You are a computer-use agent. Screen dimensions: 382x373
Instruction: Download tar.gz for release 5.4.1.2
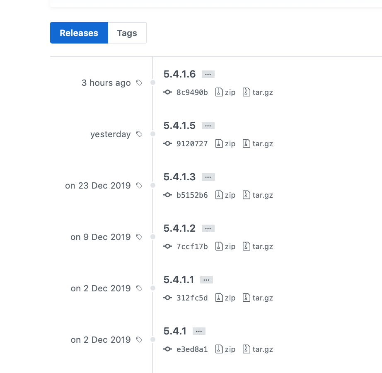(x=258, y=247)
